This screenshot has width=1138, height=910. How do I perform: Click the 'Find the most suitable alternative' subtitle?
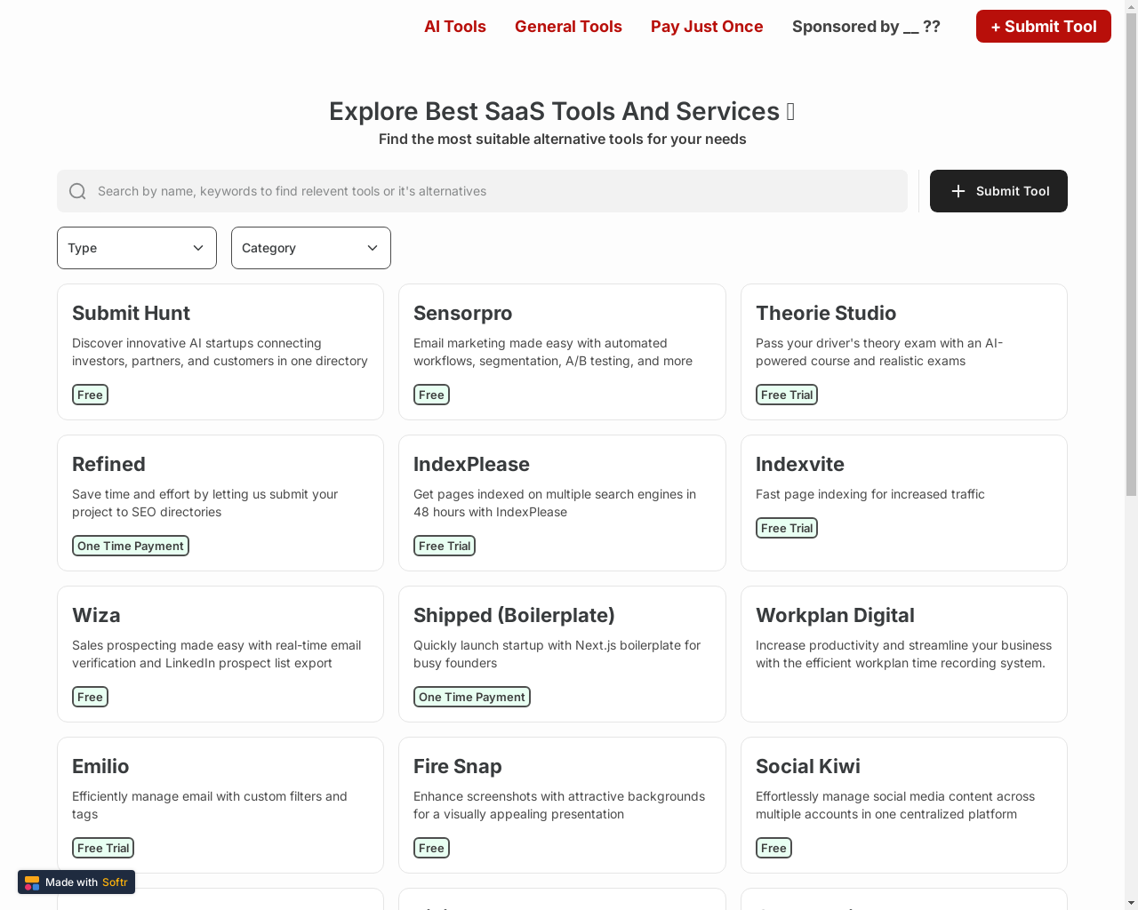click(x=562, y=139)
